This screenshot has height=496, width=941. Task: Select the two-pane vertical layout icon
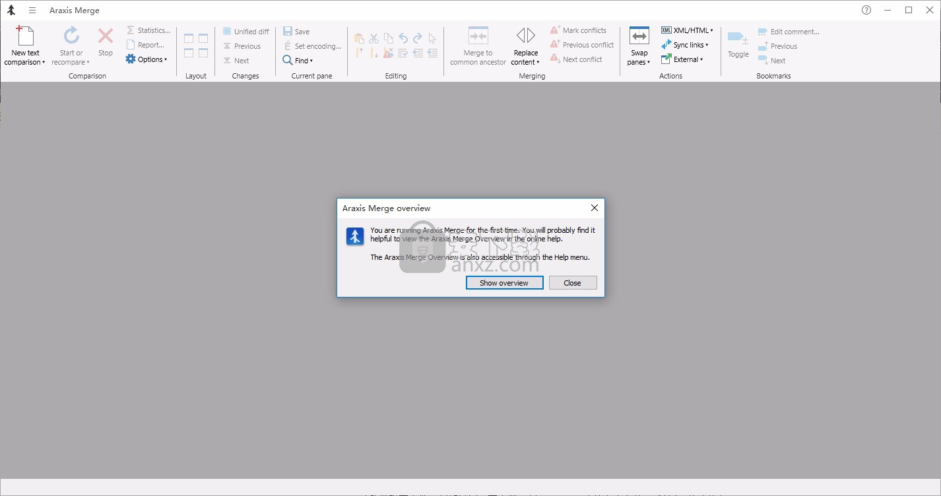[189, 38]
